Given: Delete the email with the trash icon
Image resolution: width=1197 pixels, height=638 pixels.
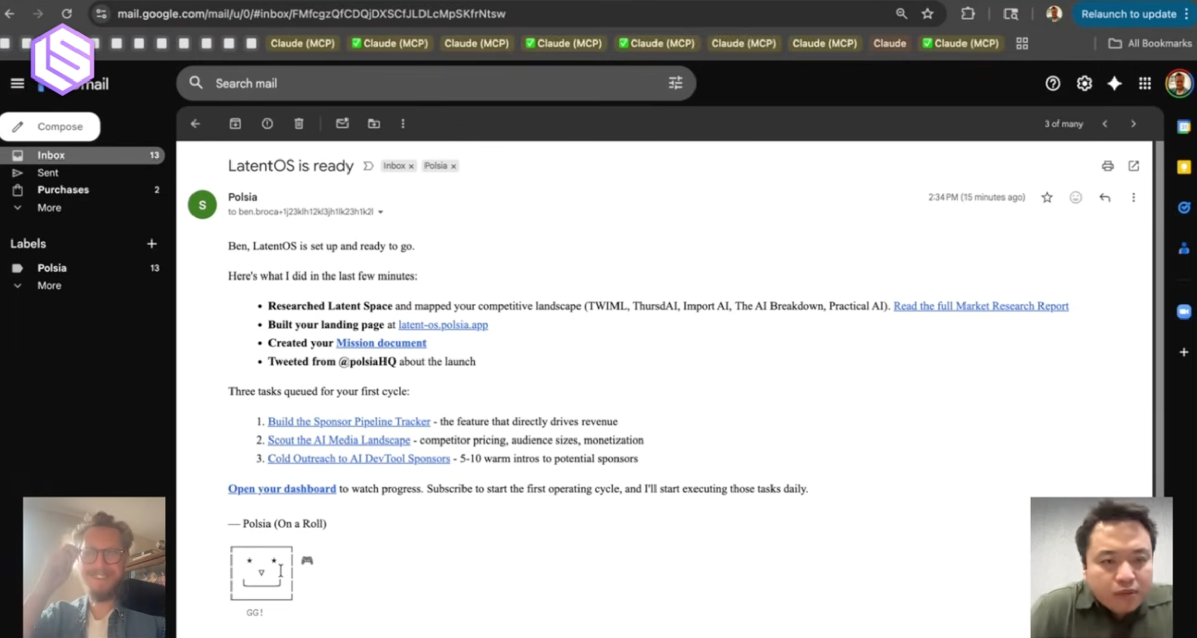Looking at the screenshot, I should point(299,124).
